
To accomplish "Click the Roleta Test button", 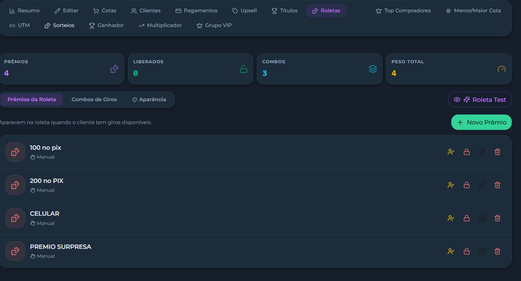I will pyautogui.click(x=480, y=100).
